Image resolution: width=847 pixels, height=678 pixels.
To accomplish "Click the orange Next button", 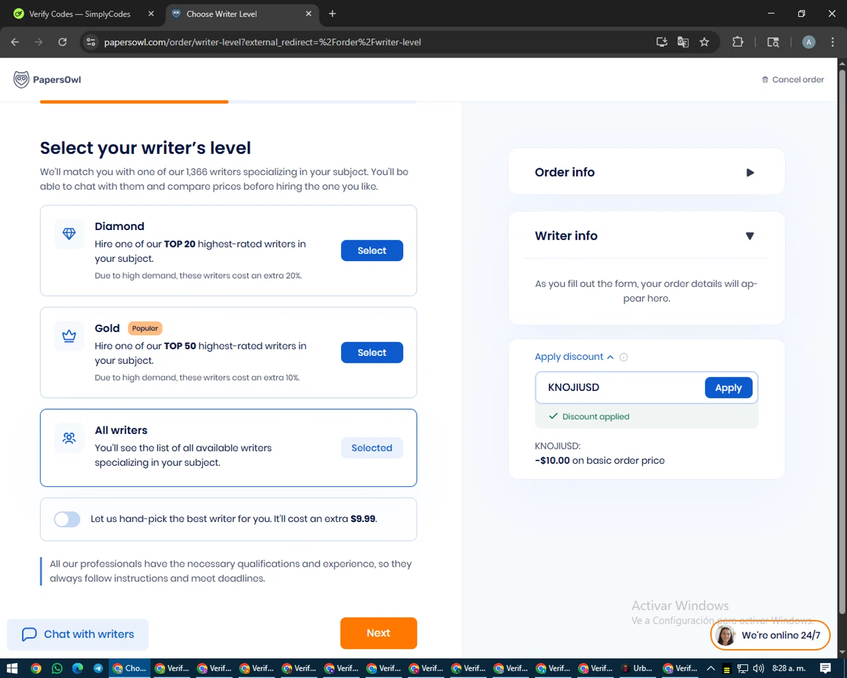I will (x=379, y=633).
